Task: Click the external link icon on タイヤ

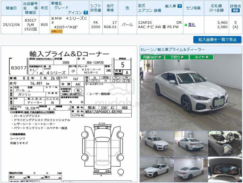Action: [207, 57]
